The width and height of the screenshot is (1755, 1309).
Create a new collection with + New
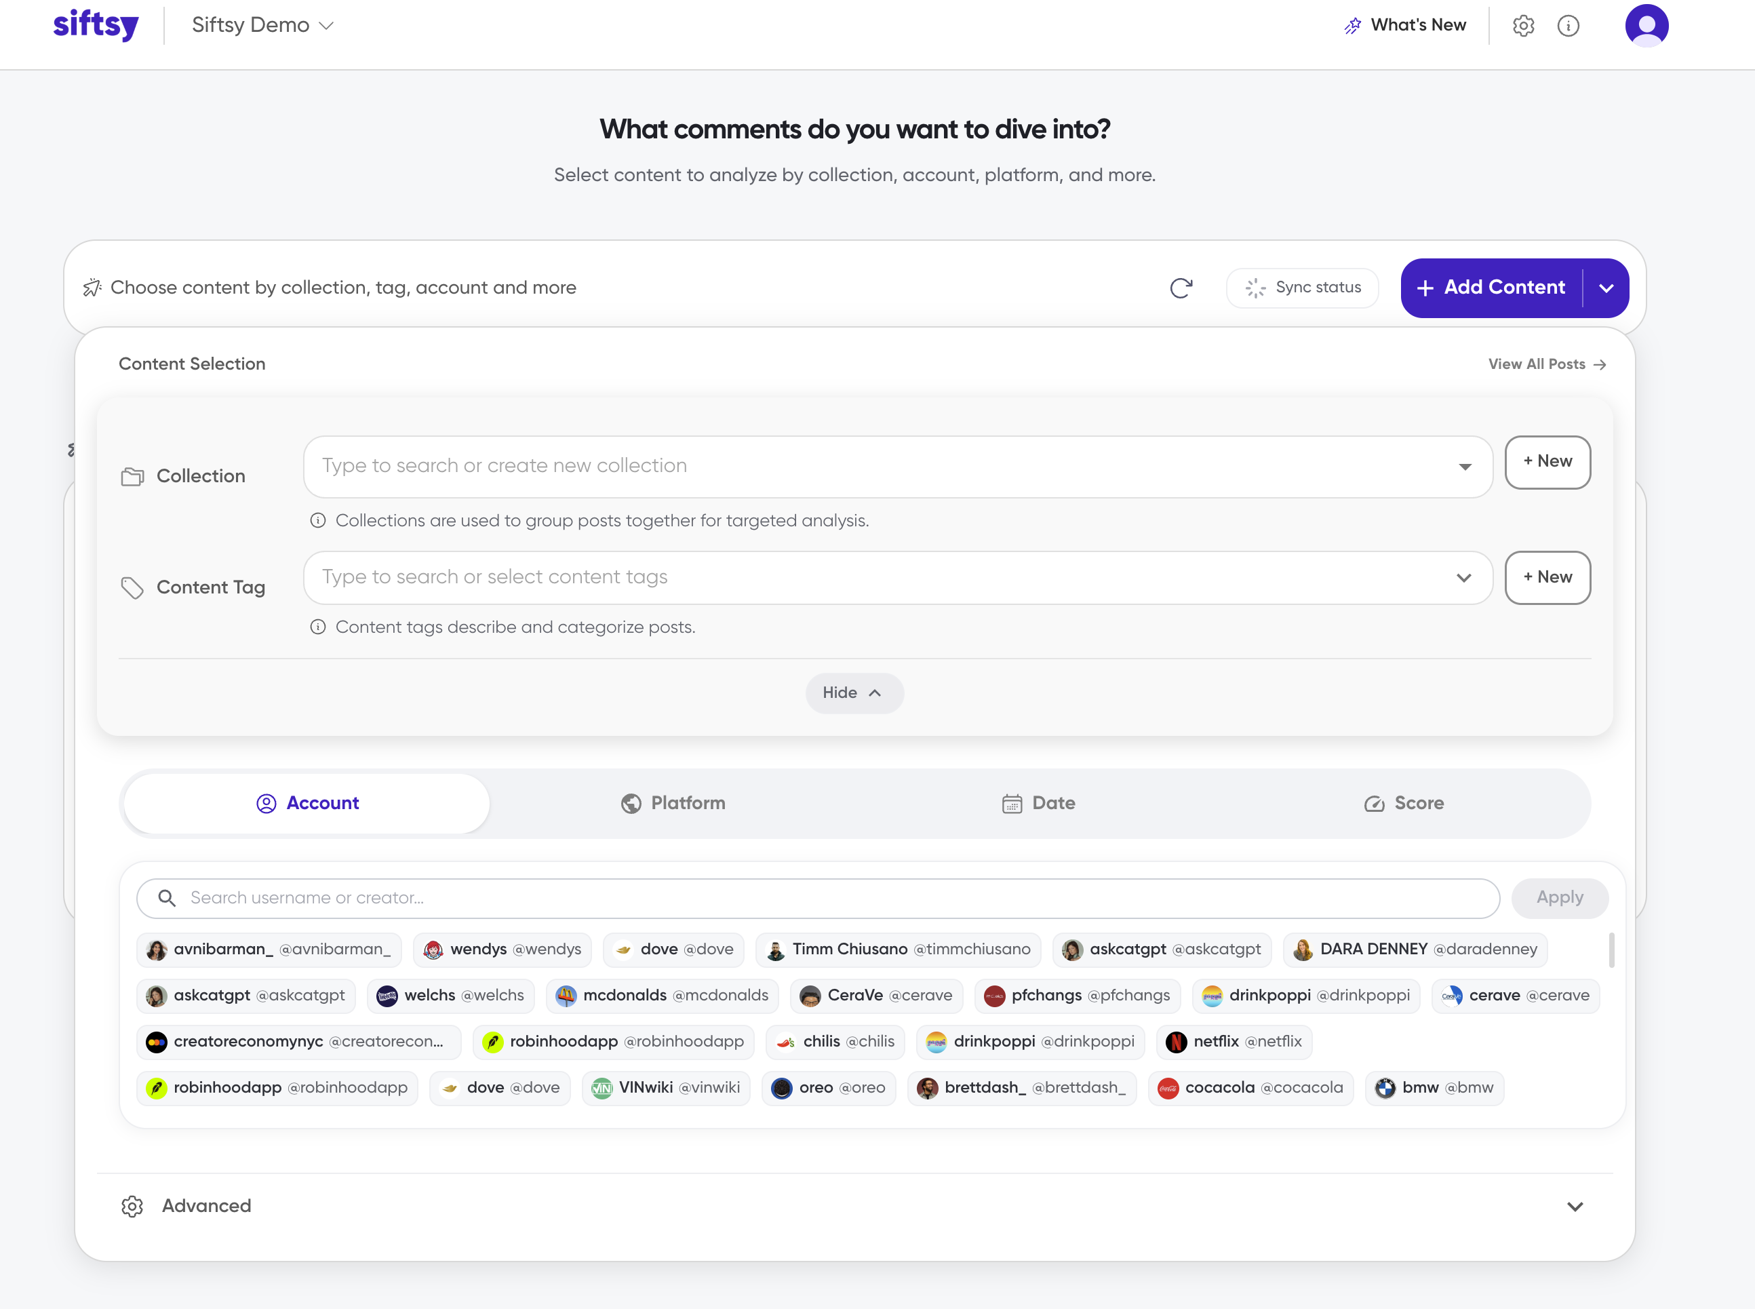point(1547,462)
